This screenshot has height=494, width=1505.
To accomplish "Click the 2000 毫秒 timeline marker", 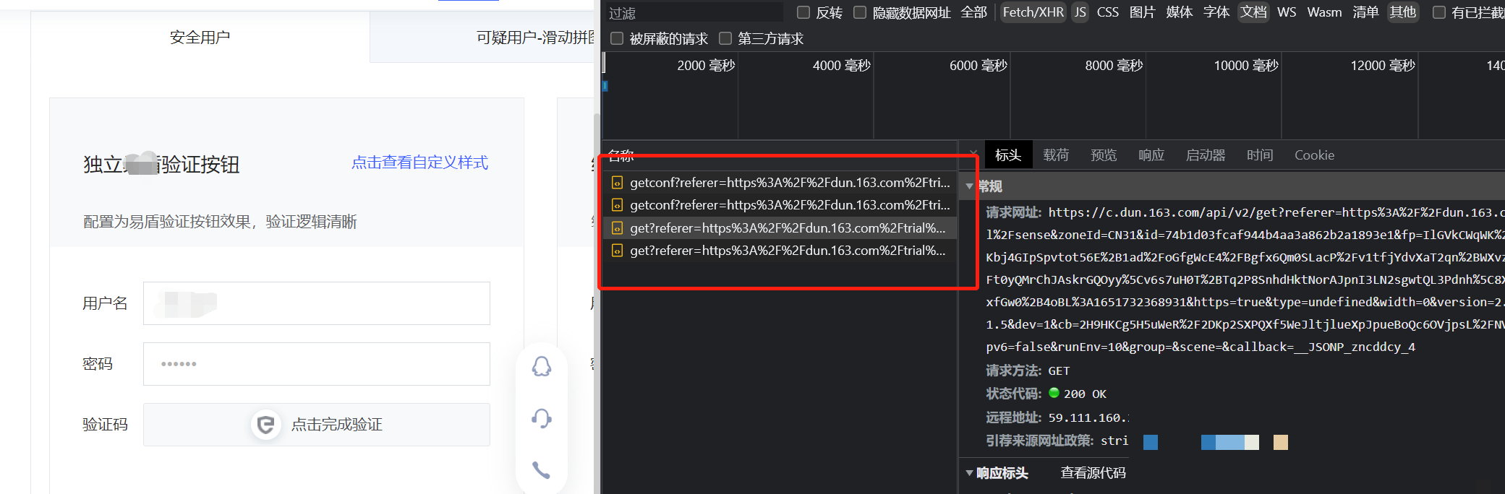I will coord(706,66).
